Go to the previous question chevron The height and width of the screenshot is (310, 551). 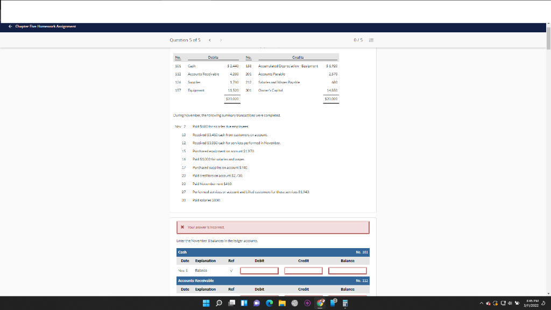pyautogui.click(x=210, y=40)
